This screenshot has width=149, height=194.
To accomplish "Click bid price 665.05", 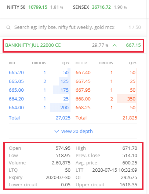I will (16, 81).
